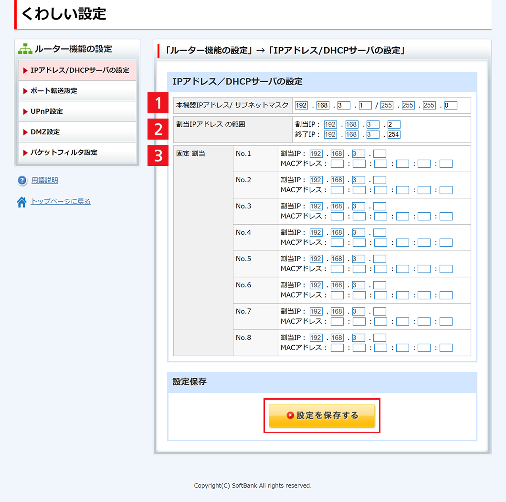Viewport: 506px width, 502px height.
Task: Click the SoftBank copyright footer text
Action: click(x=253, y=486)
